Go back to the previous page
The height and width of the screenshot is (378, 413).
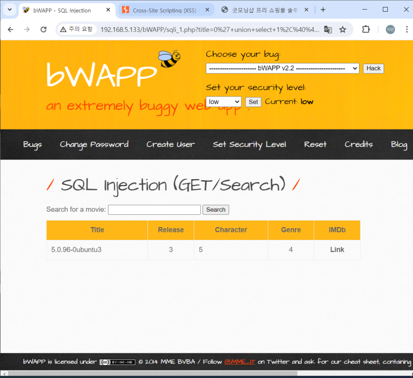(11, 29)
